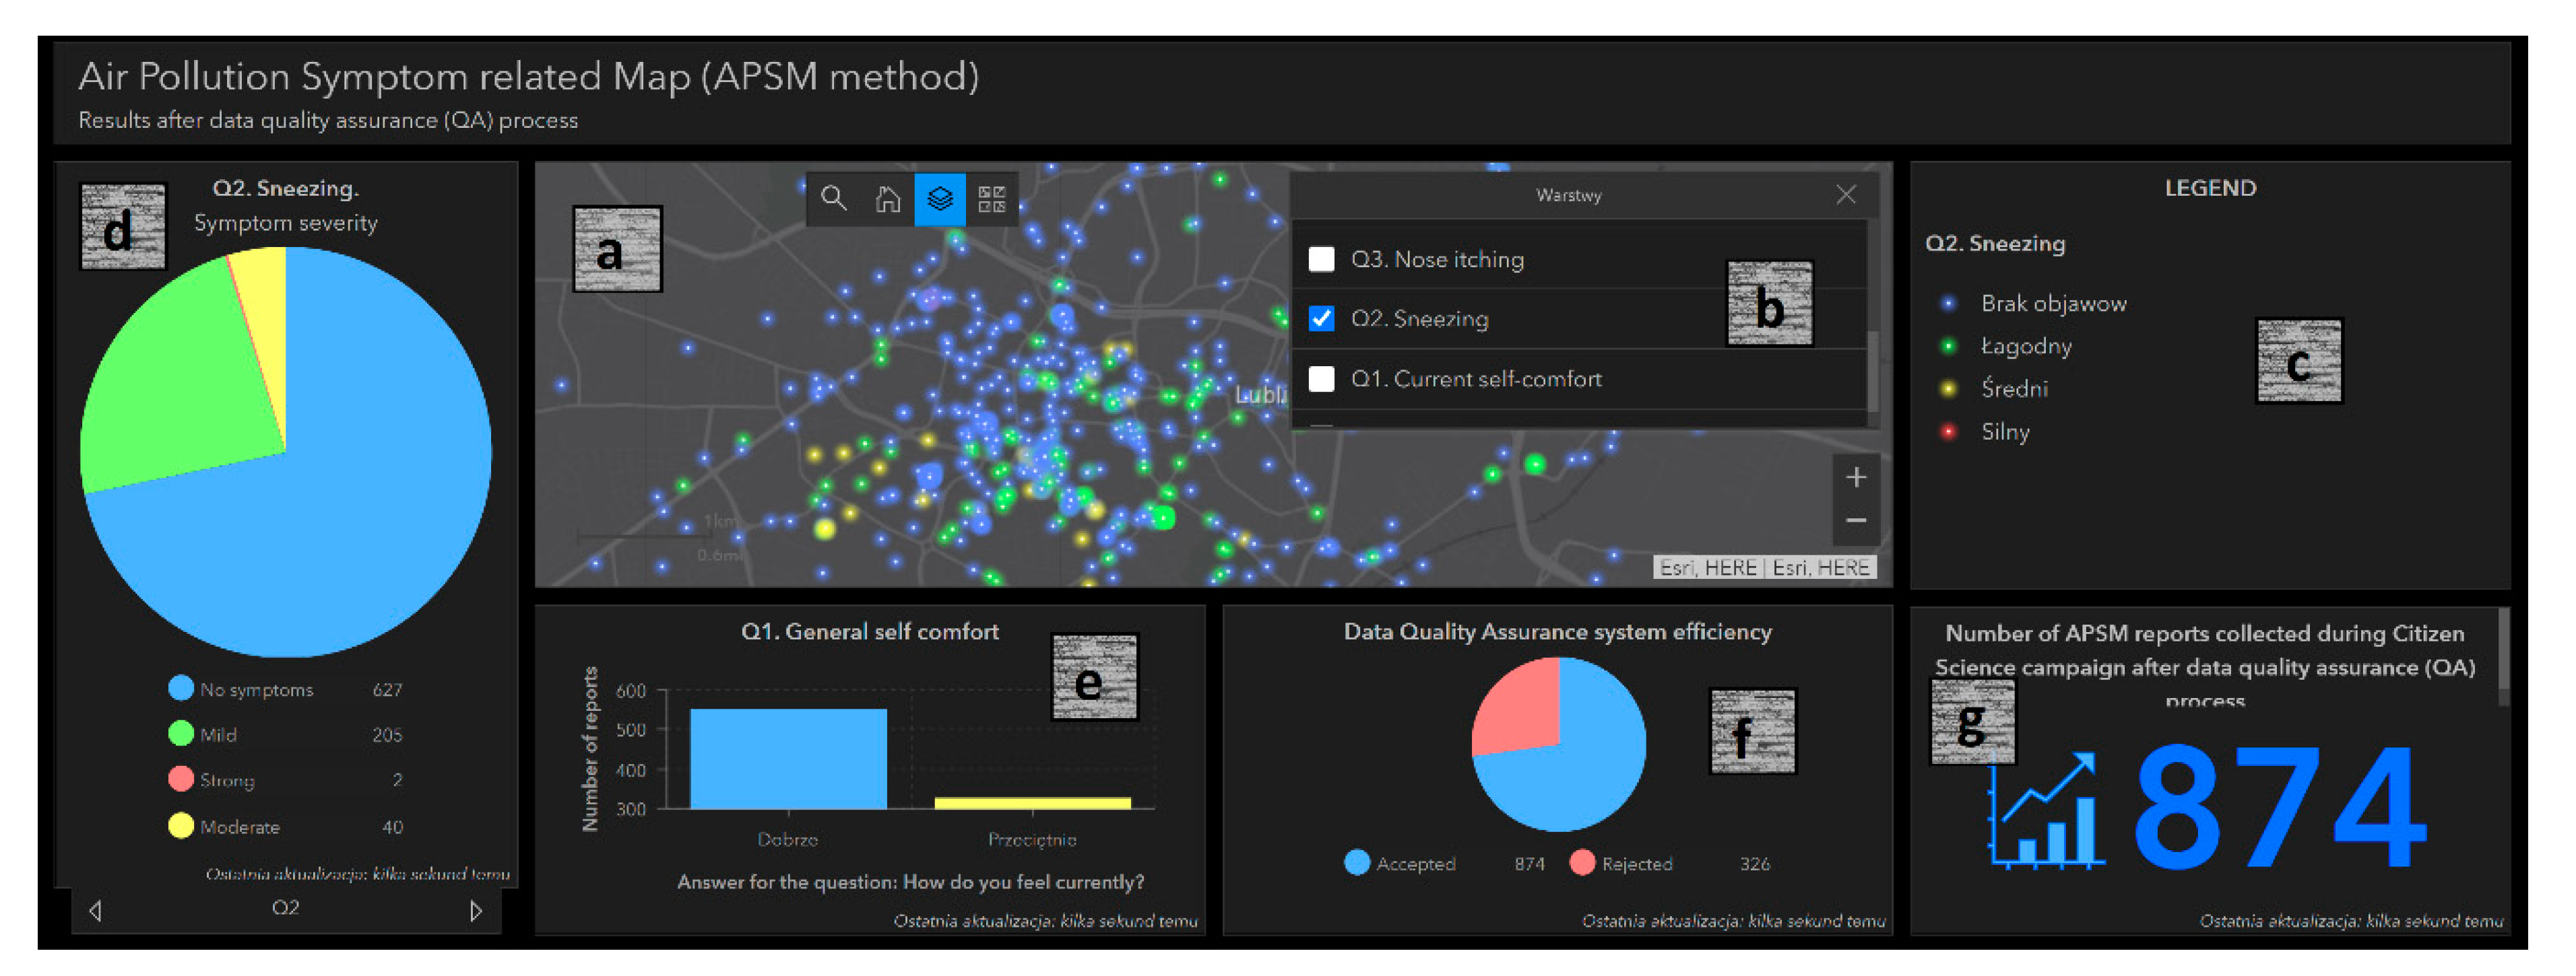Open the map search tool
Screen dimensions: 2576x976
pyautogui.click(x=833, y=198)
